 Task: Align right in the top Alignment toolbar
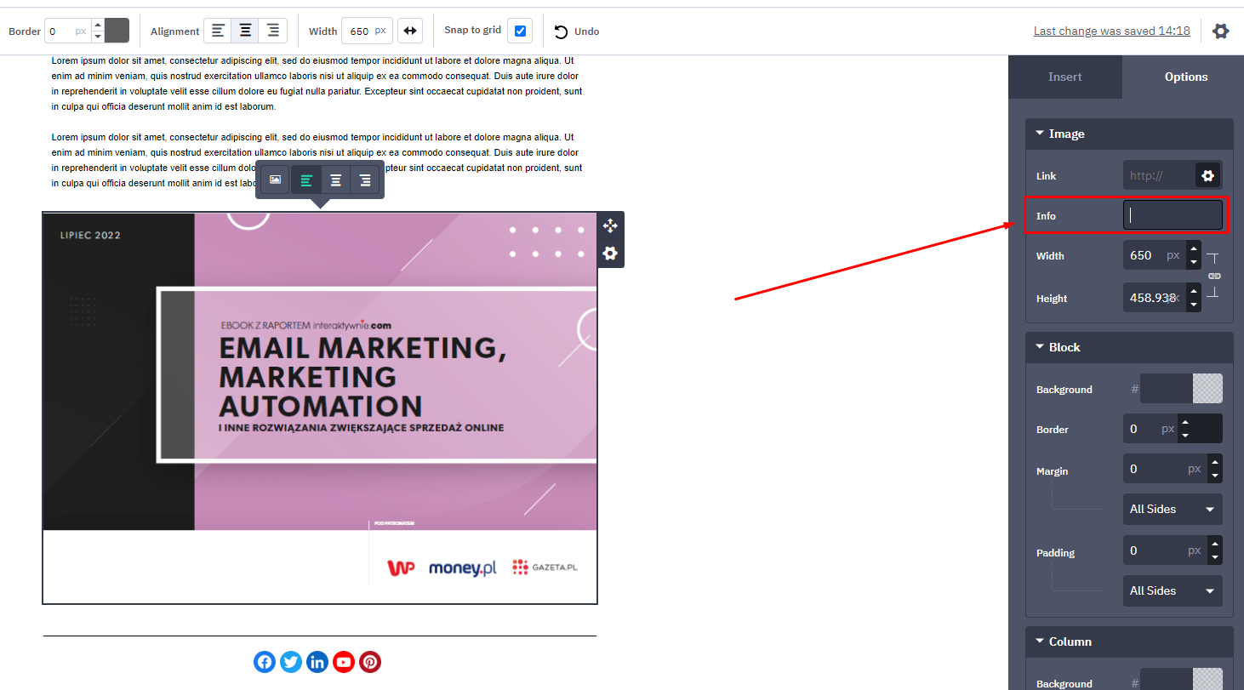[x=273, y=31]
